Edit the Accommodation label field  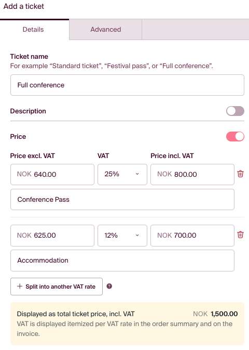point(122,261)
